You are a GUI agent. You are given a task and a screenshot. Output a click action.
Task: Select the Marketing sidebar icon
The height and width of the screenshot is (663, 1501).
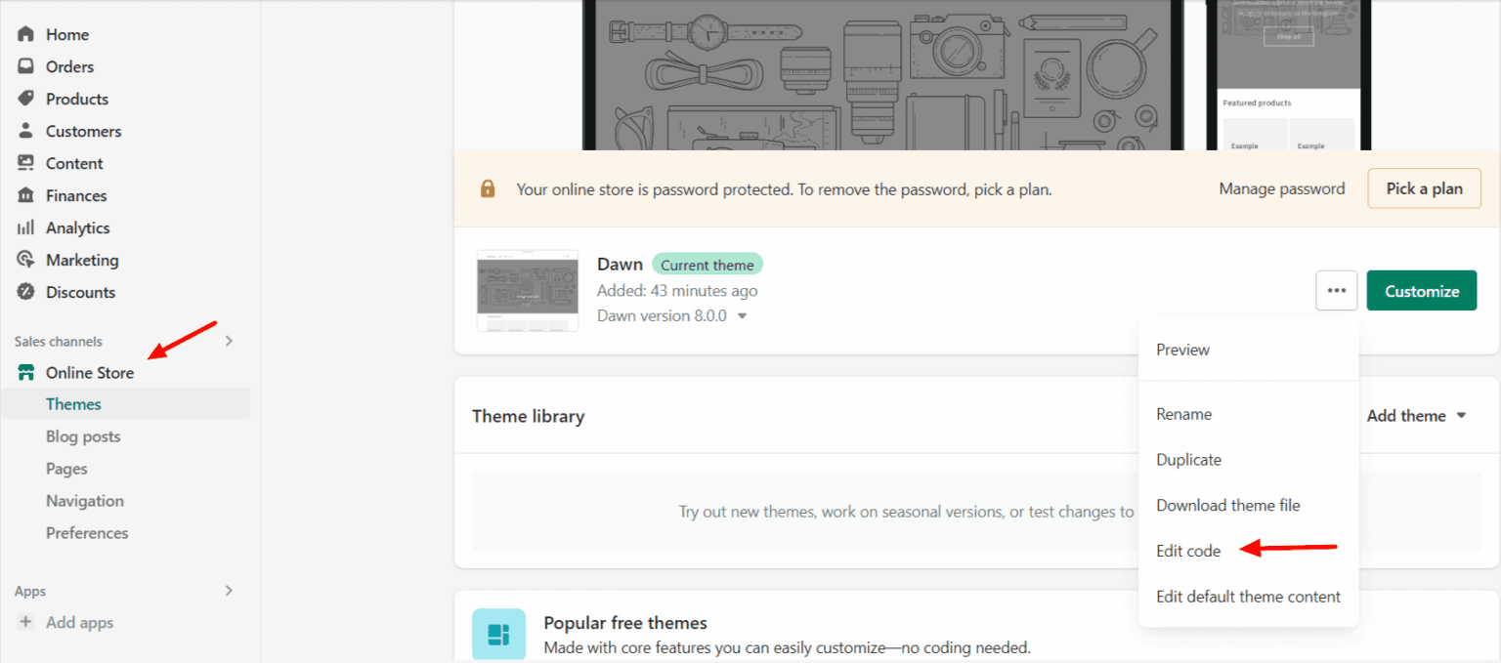[24, 259]
